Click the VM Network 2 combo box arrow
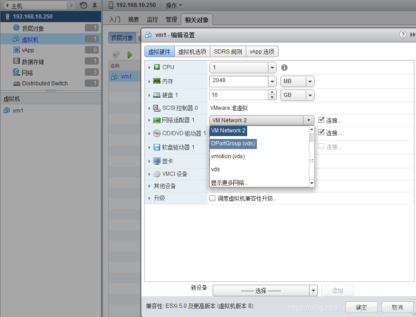The height and width of the screenshot is (317, 416). click(x=309, y=120)
